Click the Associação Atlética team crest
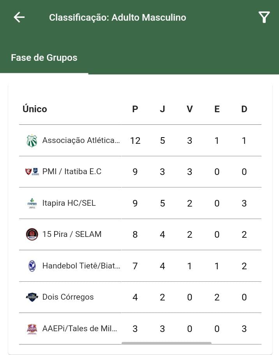 (32, 141)
